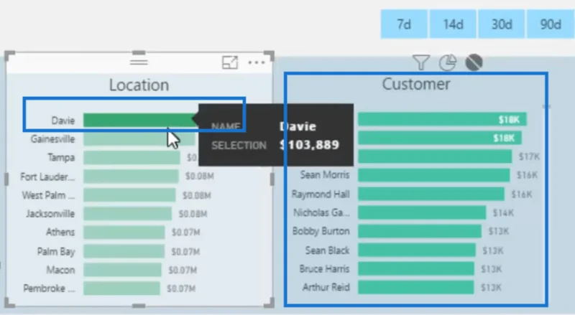
Task: Click the Davie bar in Location chart
Action: (x=141, y=120)
